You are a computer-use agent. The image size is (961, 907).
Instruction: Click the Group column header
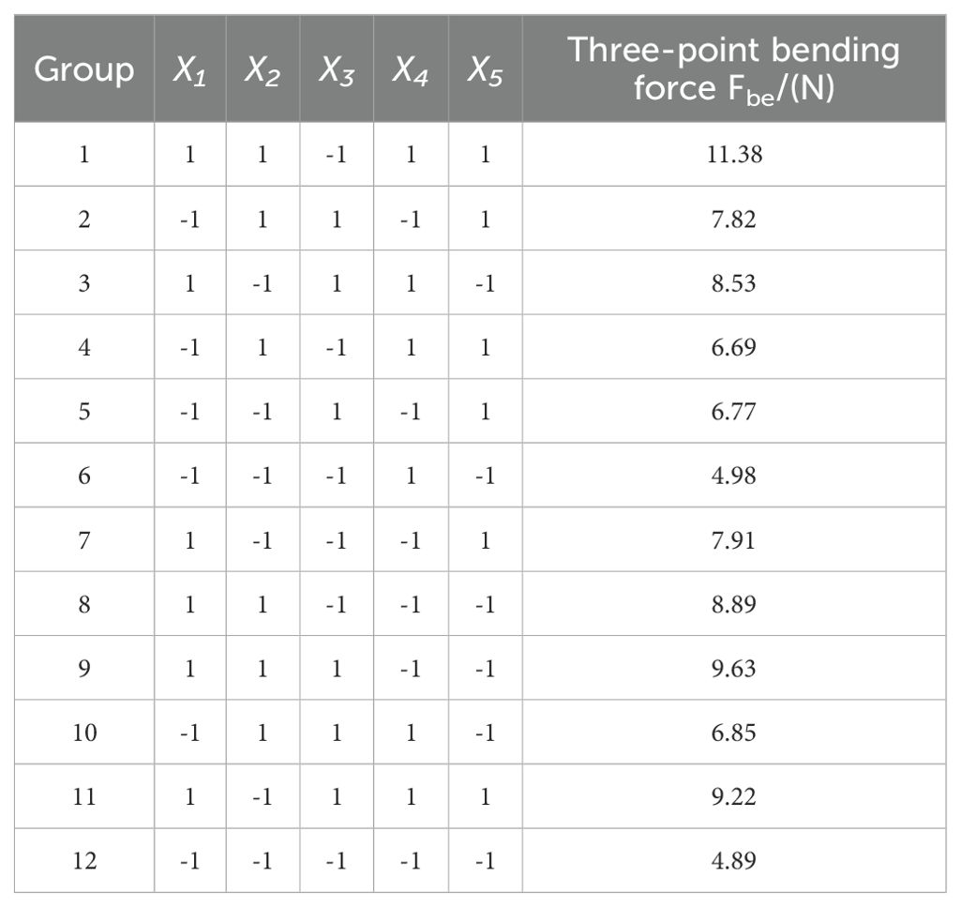pyautogui.click(x=83, y=70)
